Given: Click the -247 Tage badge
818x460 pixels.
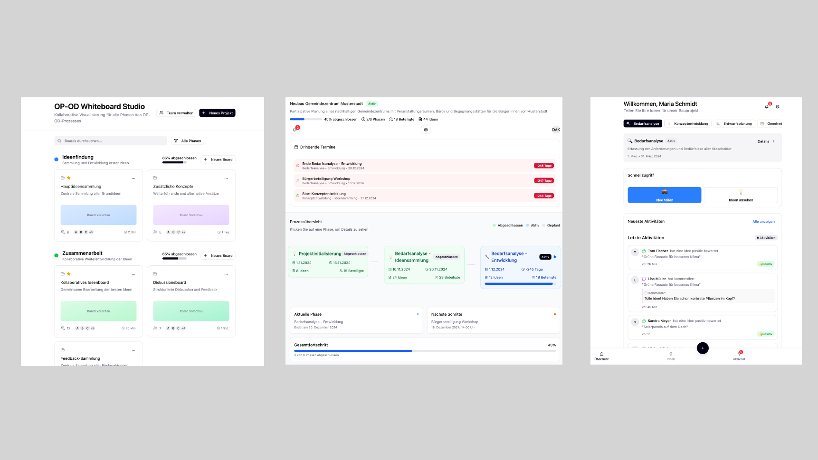Looking at the screenshot, I should pyautogui.click(x=544, y=181).
